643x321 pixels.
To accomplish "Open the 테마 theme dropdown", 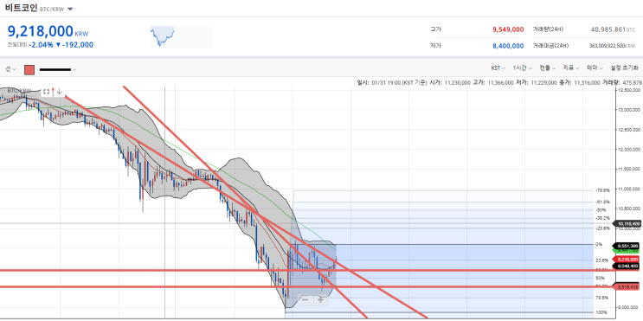I will (x=595, y=68).
